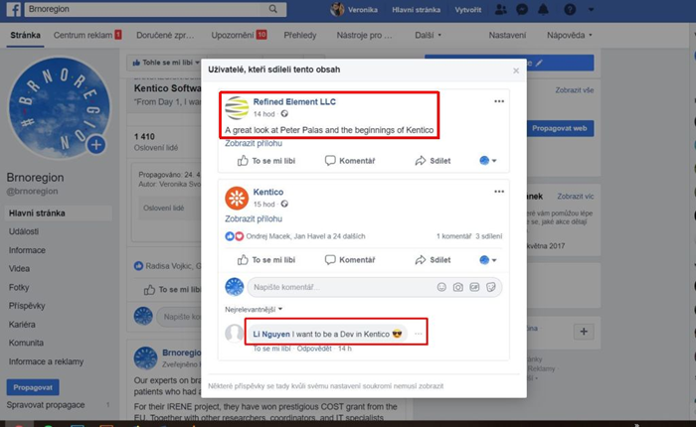Screen dimensions: 696x427
Task: Open 3 sdílení count link
Action: 489,236
